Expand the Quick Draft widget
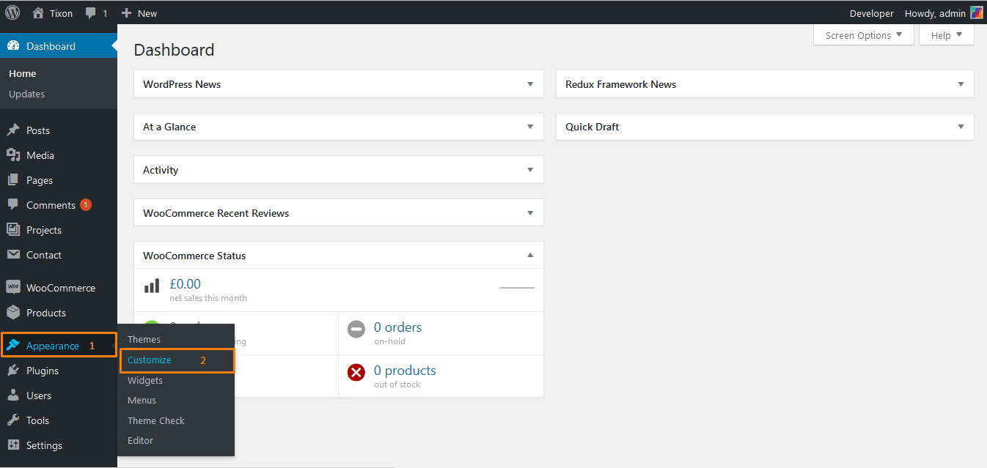Screen dimensions: 987x468 point(961,127)
